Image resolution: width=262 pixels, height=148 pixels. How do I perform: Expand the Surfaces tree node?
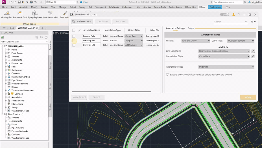6,56
